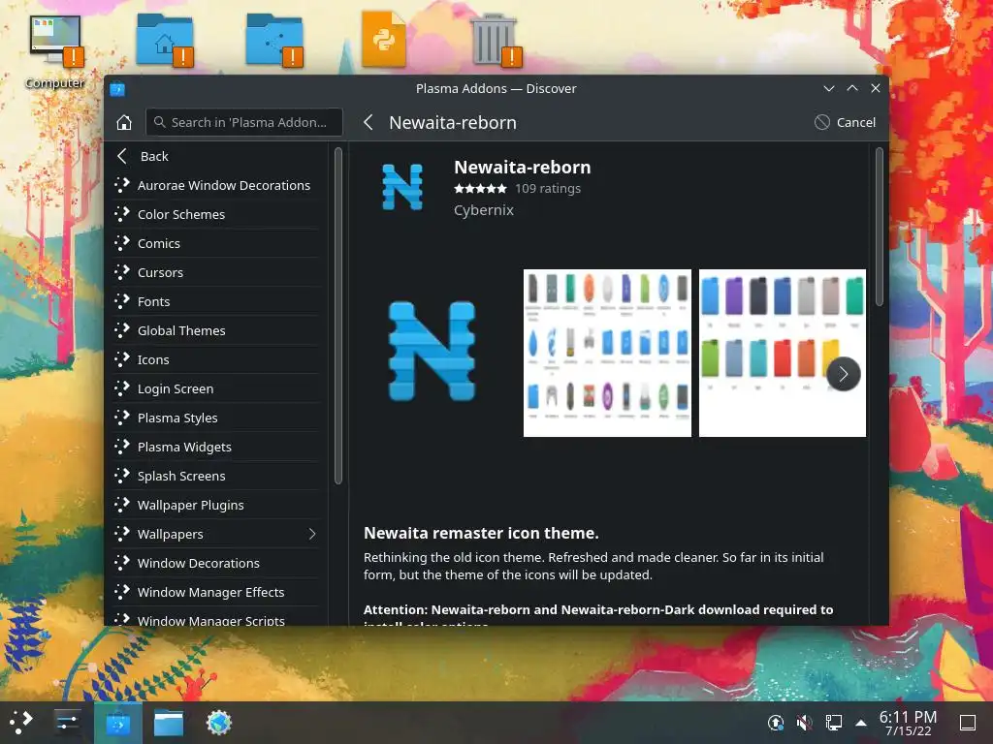Click the Window Manager Effects icon

click(121, 592)
